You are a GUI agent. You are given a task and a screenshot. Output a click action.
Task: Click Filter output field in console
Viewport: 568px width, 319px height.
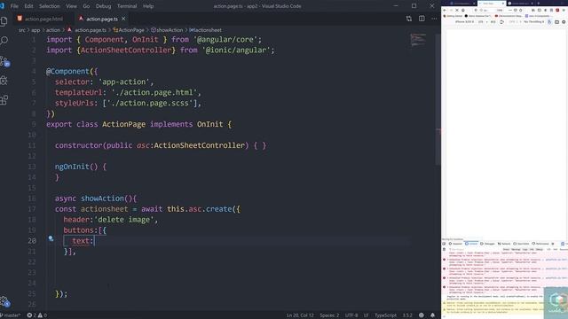click(x=475, y=249)
